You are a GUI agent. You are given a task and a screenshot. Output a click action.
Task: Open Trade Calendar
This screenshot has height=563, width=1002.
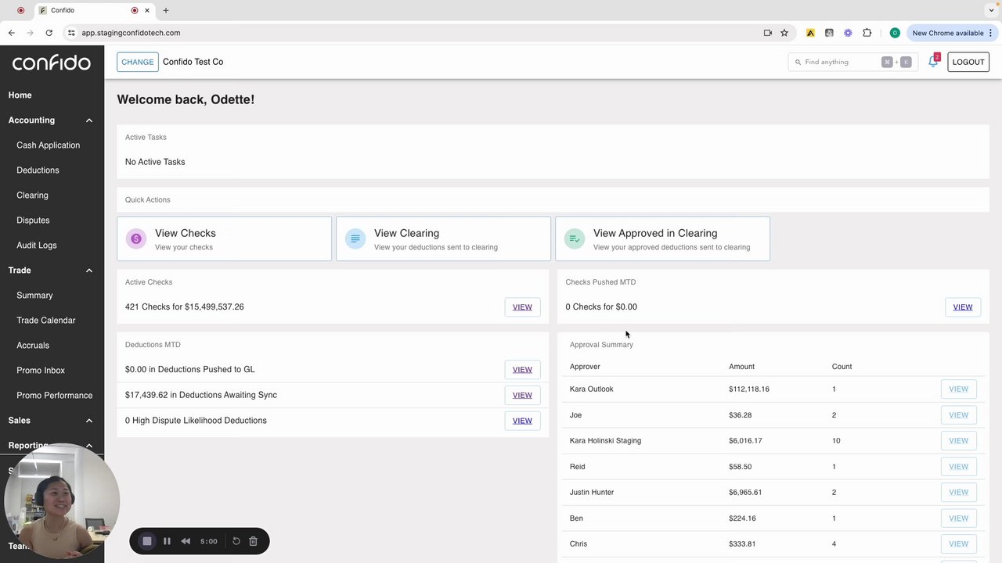click(x=46, y=321)
